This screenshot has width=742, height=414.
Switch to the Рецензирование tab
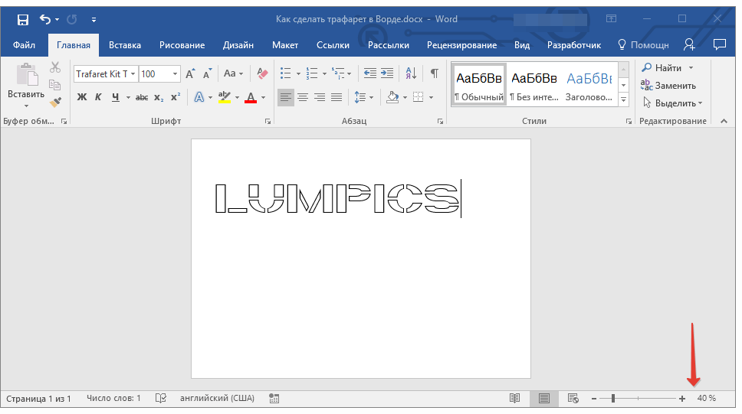click(461, 45)
